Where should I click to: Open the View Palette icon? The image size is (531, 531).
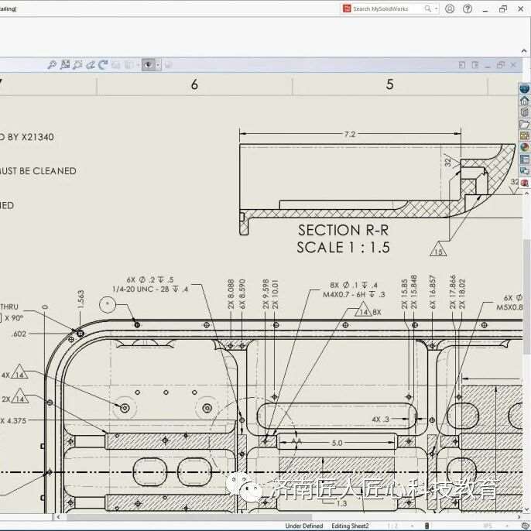coord(524,135)
